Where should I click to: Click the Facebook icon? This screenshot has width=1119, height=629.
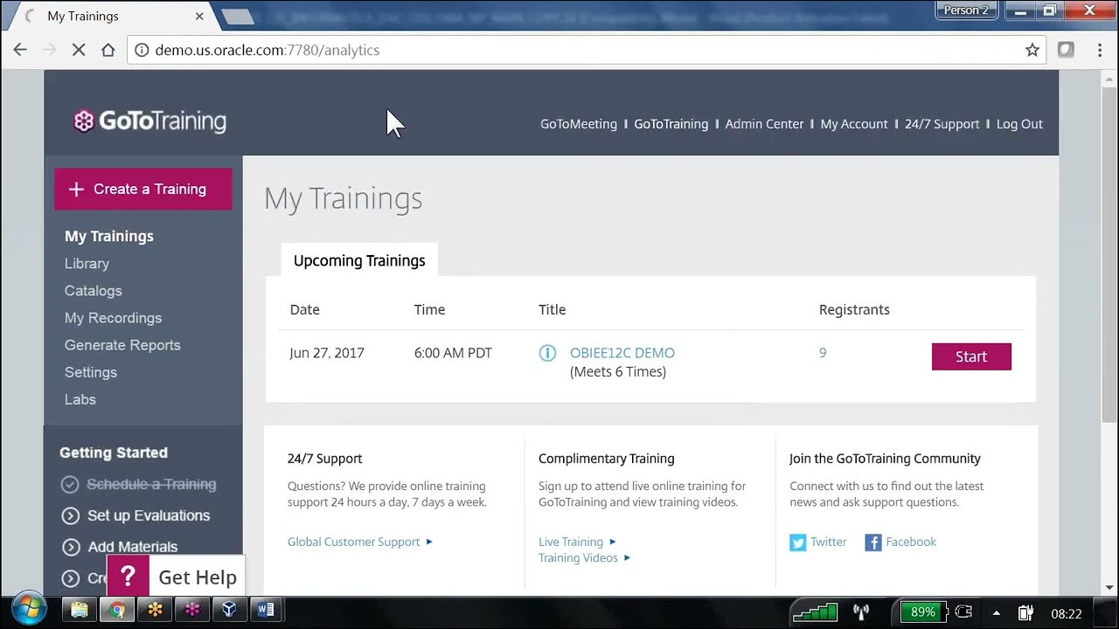click(873, 543)
